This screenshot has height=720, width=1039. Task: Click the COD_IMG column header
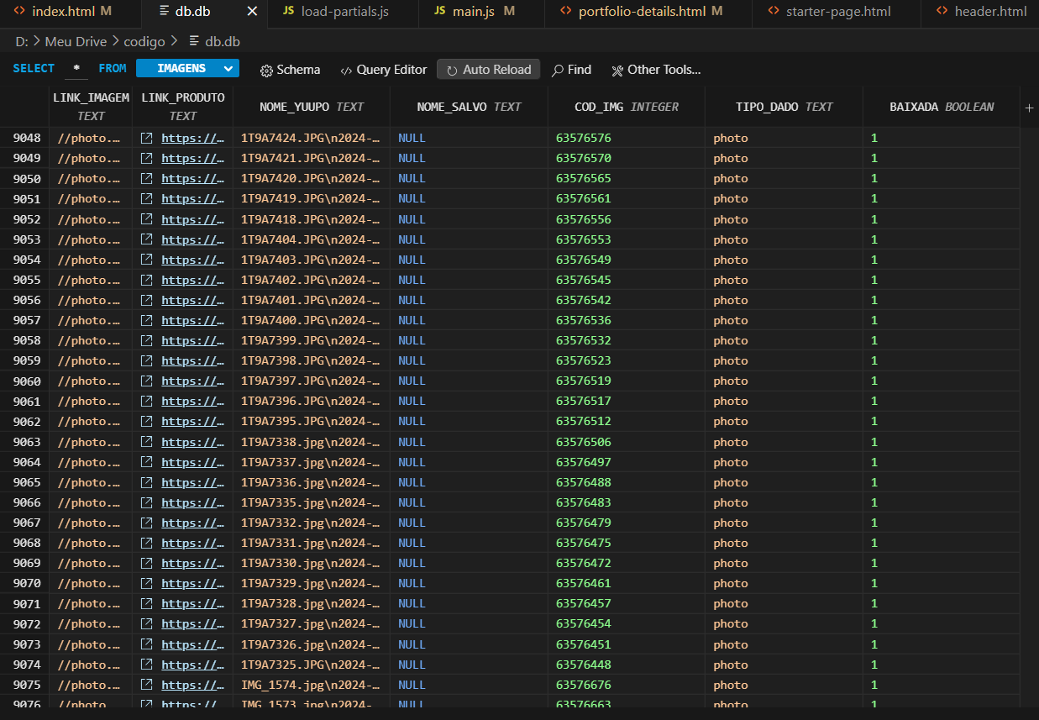(627, 107)
